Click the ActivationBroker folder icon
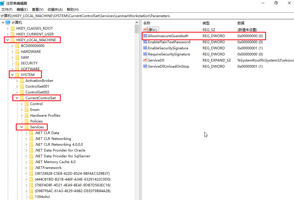Screen dimensions: 294x200 22,81
